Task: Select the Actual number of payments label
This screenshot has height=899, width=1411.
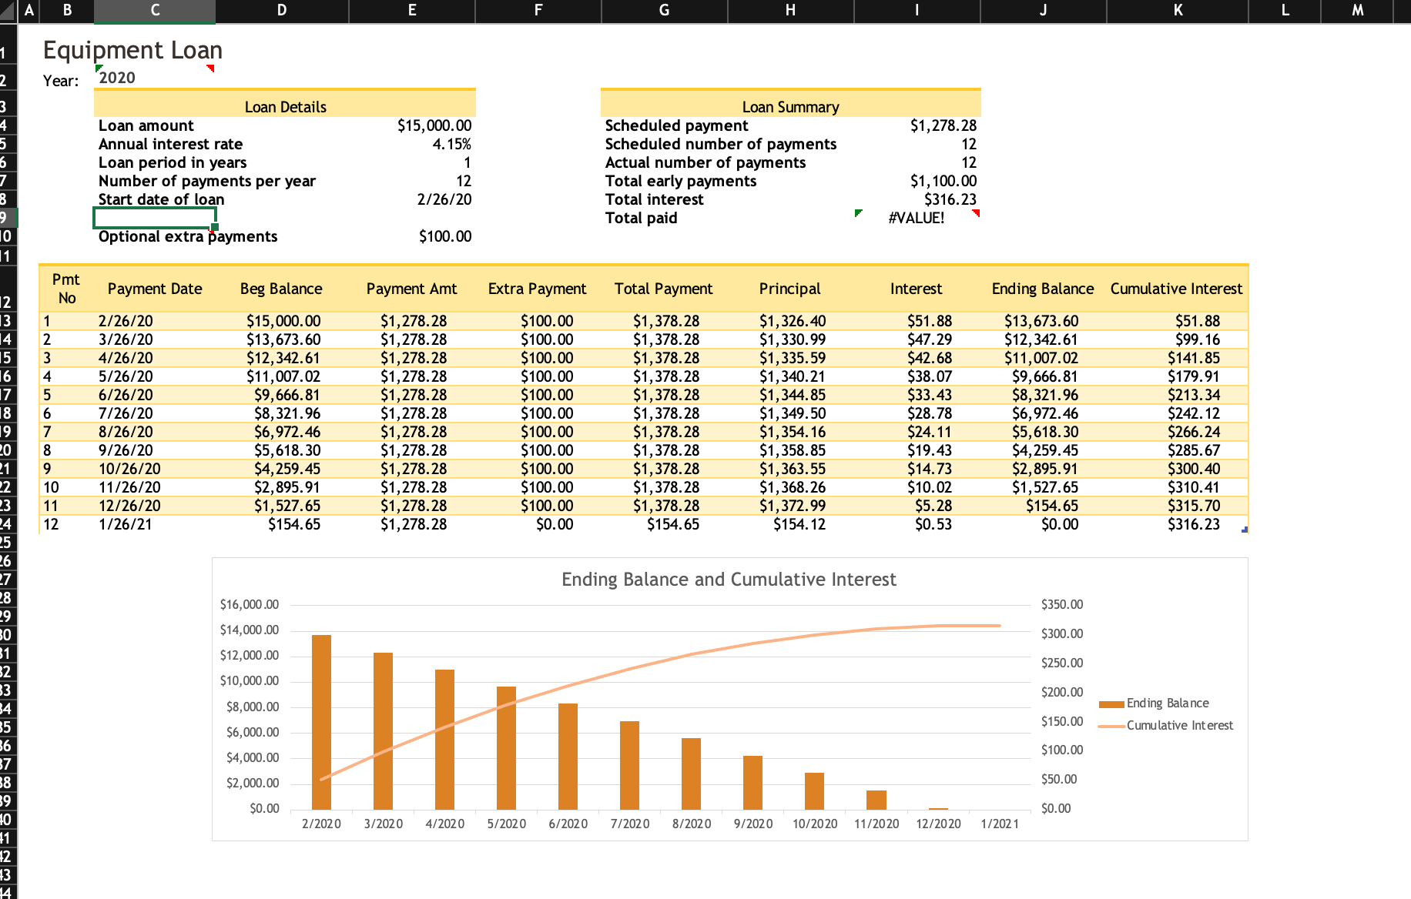Action: pos(705,162)
